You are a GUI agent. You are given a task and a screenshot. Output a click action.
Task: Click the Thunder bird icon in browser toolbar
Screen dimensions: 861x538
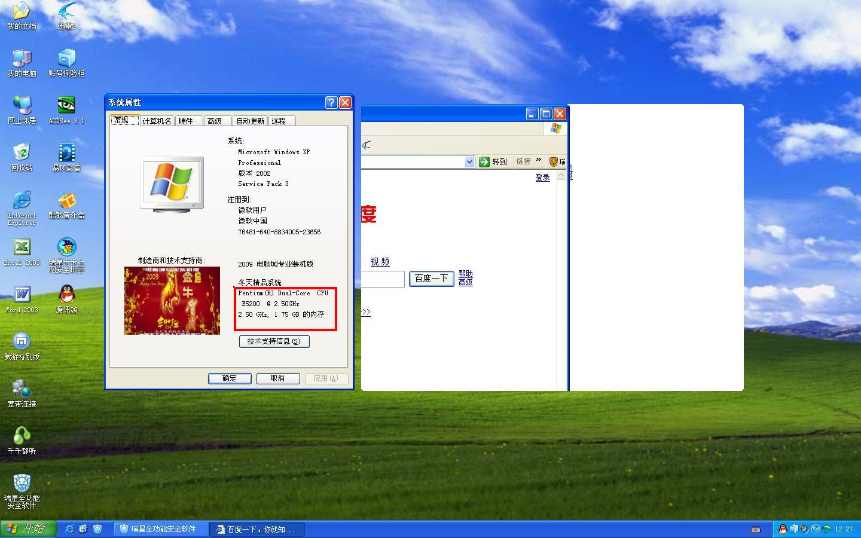pyautogui.click(x=367, y=145)
